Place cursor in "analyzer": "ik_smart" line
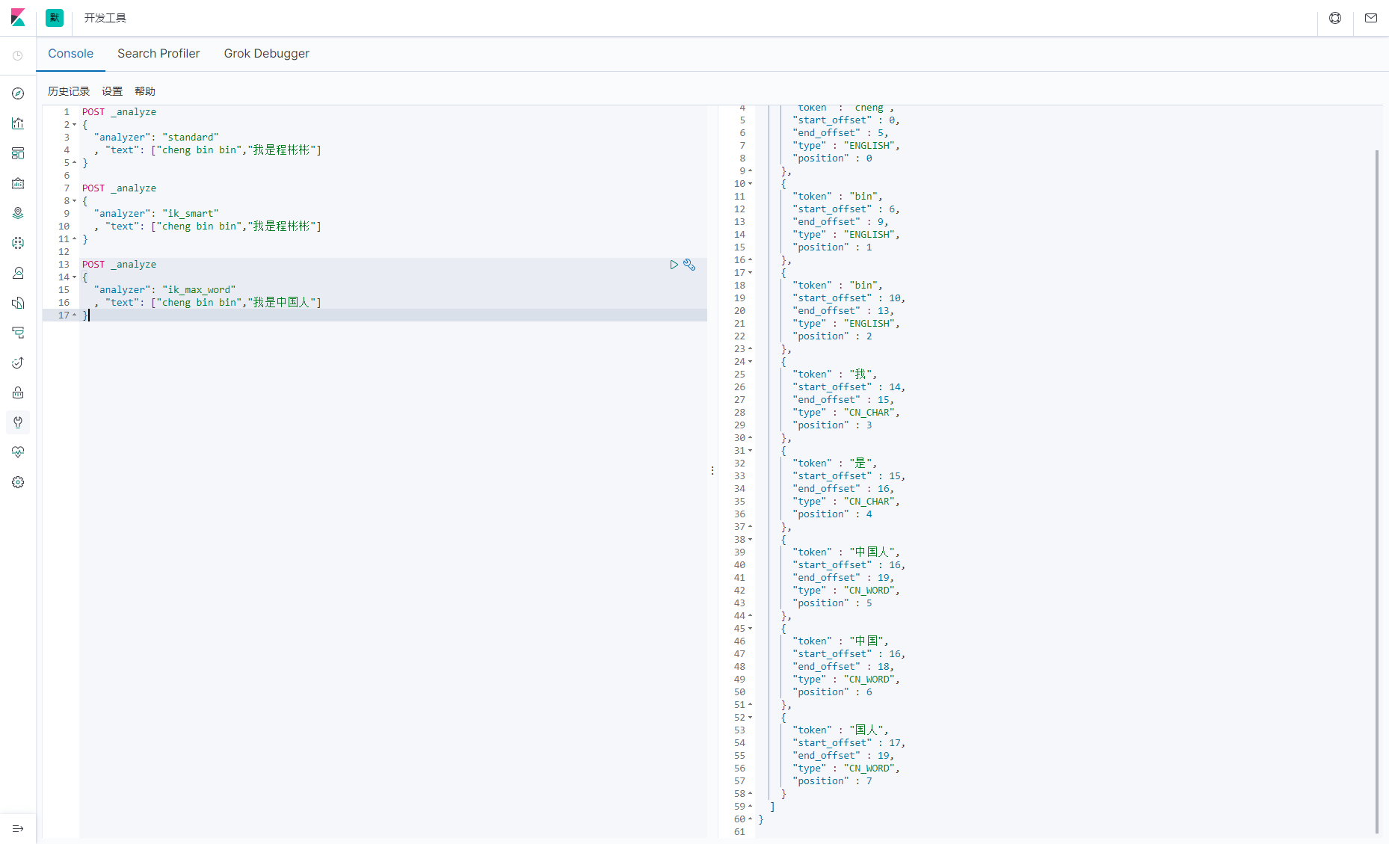1389x844 pixels. (156, 214)
